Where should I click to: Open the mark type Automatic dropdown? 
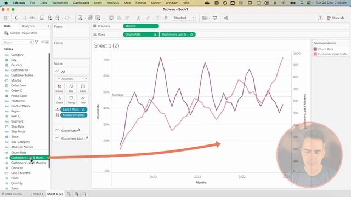[x=71, y=79]
